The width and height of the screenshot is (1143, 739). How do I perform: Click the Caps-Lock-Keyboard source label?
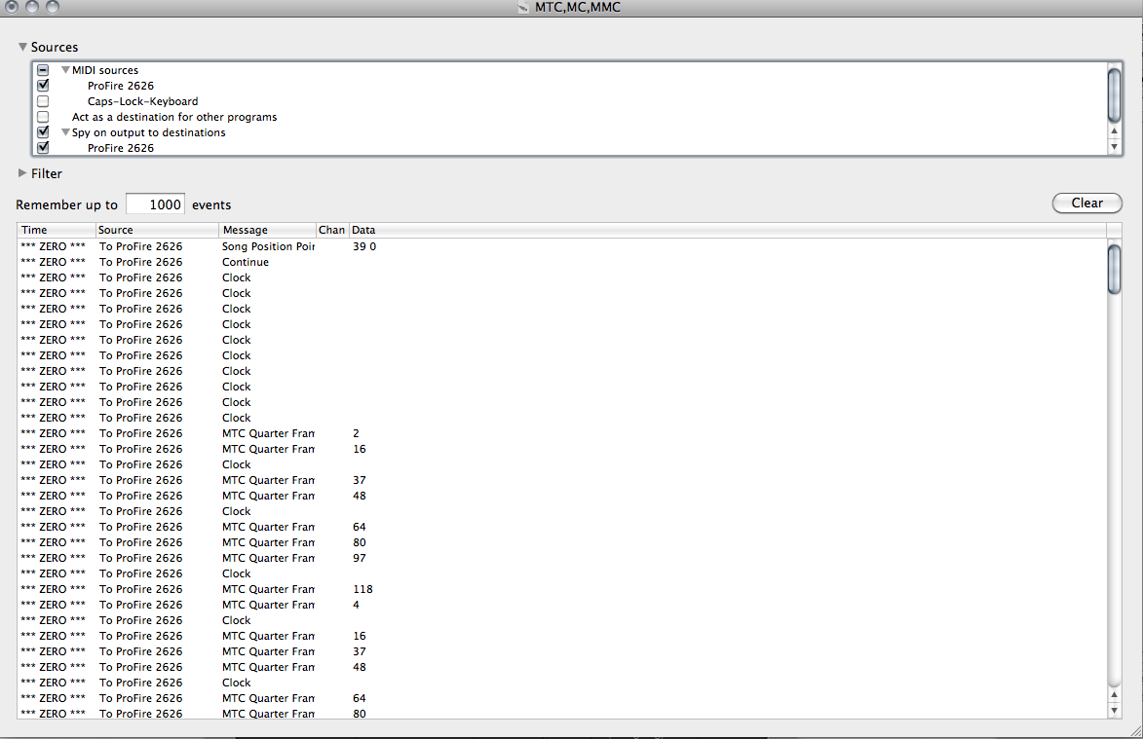(143, 101)
